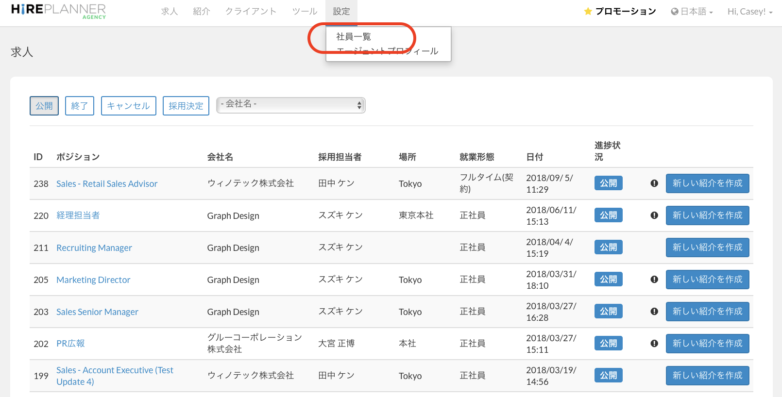
Task: Click the alert icon in Sales Senior Manager row
Action: [x=654, y=312]
